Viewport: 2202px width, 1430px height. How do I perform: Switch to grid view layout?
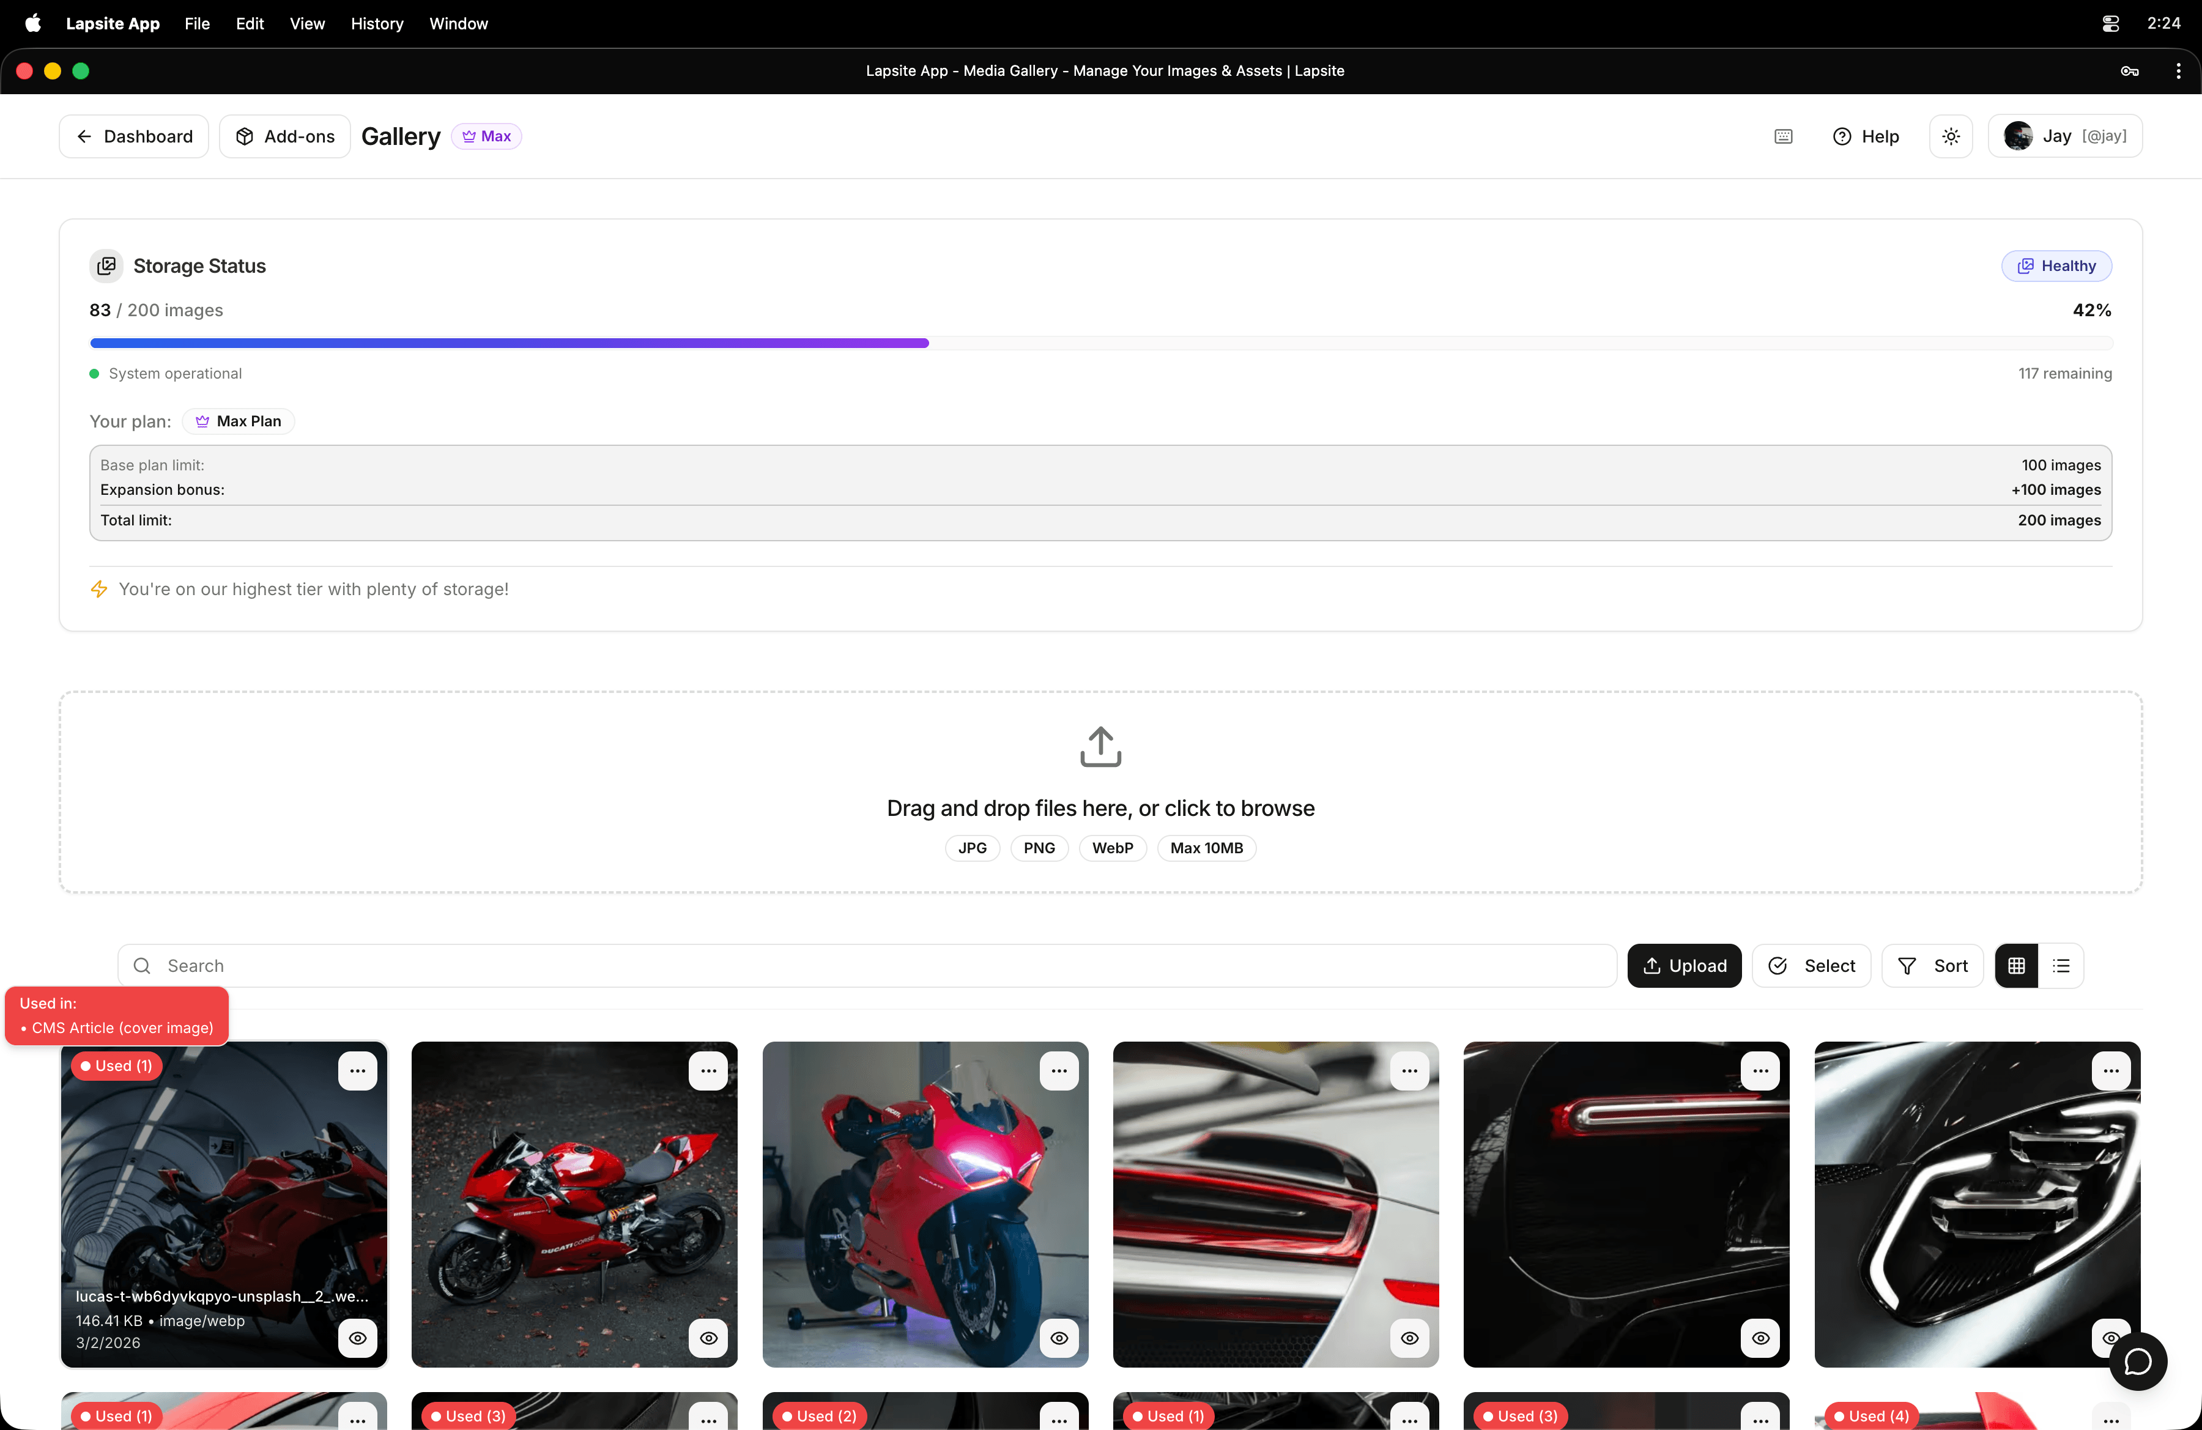2016,966
